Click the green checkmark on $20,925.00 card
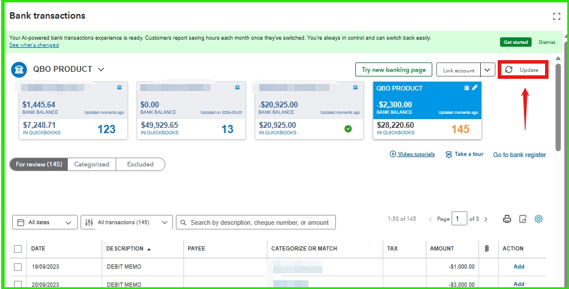This screenshot has width=569, height=289. click(348, 128)
